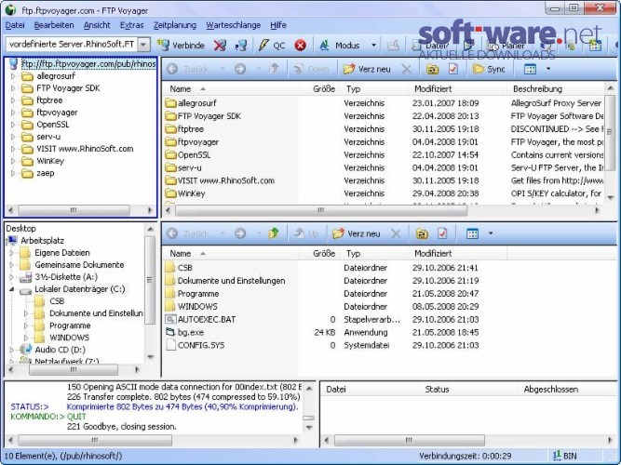
Task: Sort local list by Größe column
Action: [x=318, y=253]
